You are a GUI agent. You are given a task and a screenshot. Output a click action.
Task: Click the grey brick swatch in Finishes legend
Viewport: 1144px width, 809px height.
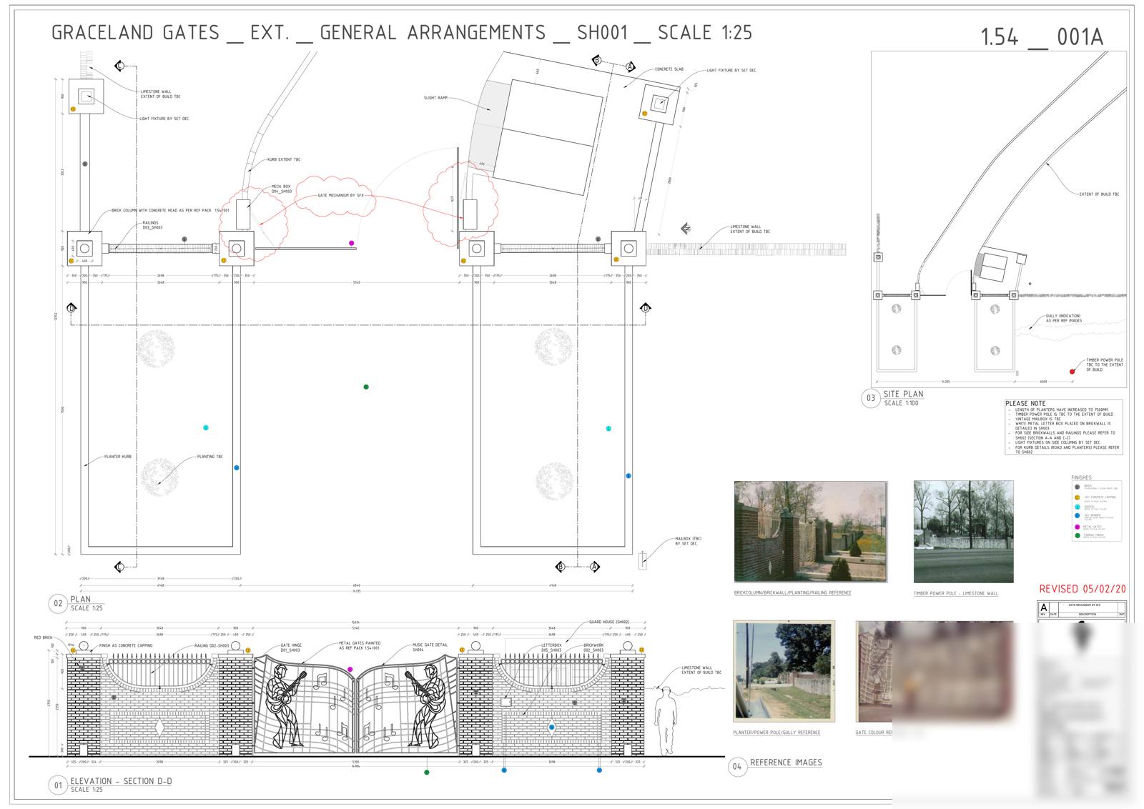pos(1078,487)
